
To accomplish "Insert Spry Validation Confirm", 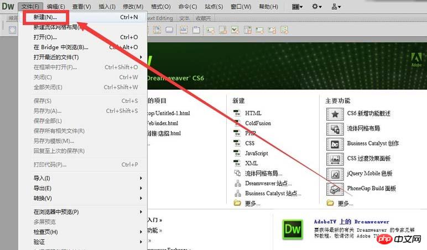I will point(272,30).
